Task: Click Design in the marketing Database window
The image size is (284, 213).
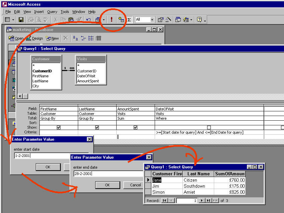Action: [x=34, y=38]
